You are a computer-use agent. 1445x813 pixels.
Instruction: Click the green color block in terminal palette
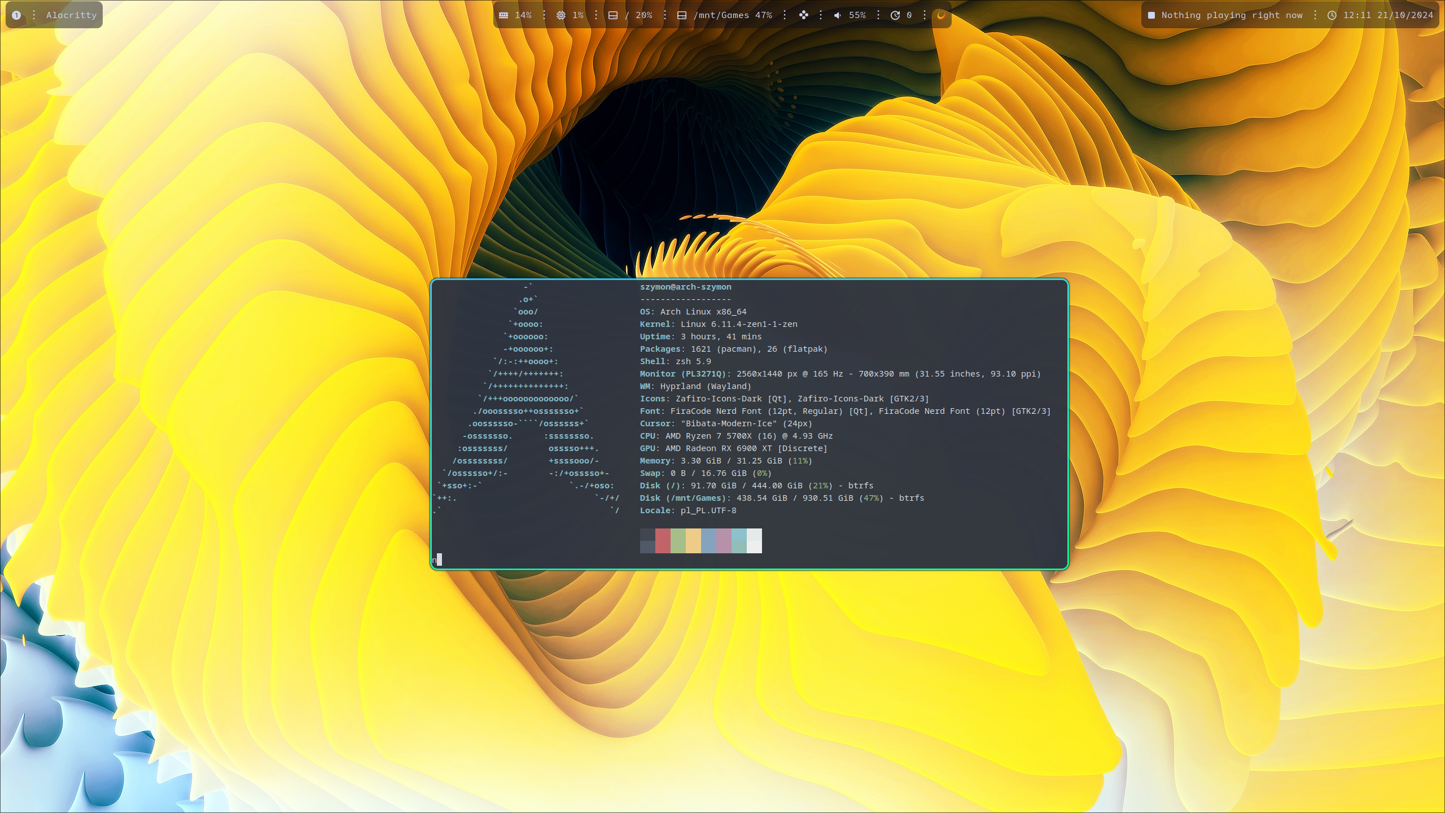tap(678, 541)
